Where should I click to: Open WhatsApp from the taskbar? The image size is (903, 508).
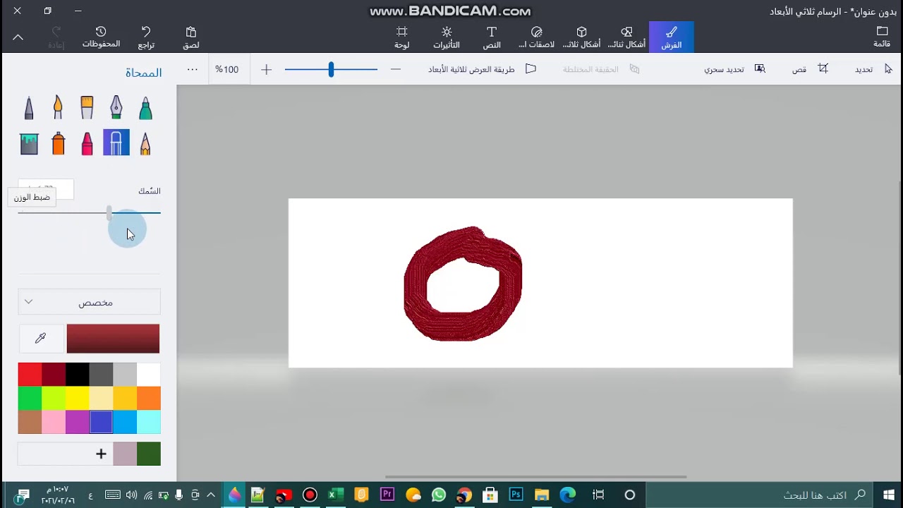439,495
